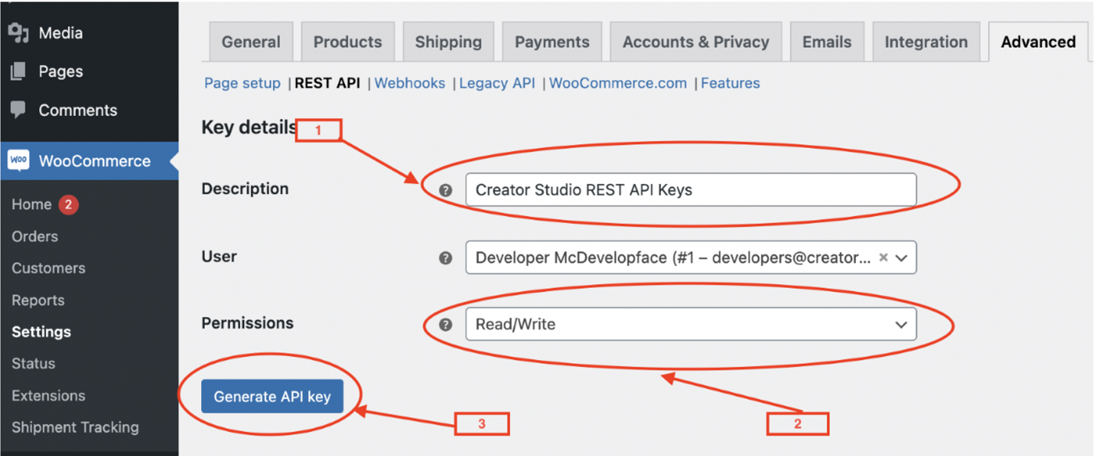Click the 'Key details' heading
The image size is (1095, 456).
tap(249, 127)
